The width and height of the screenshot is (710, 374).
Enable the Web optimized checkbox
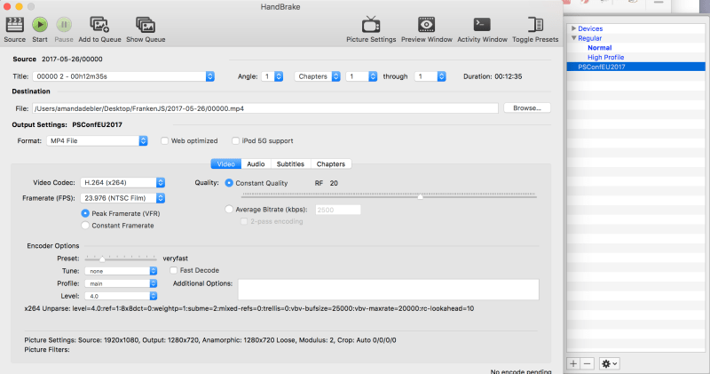(x=165, y=140)
